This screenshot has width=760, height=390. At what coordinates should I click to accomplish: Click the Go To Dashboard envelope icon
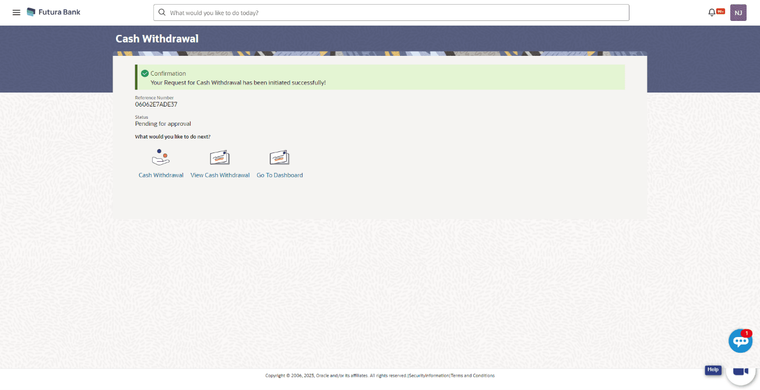280,158
